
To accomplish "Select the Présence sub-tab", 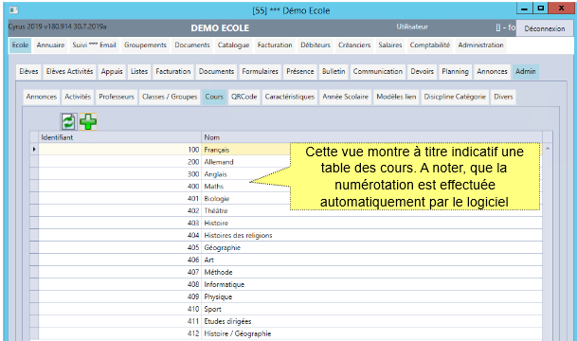I will tap(300, 71).
